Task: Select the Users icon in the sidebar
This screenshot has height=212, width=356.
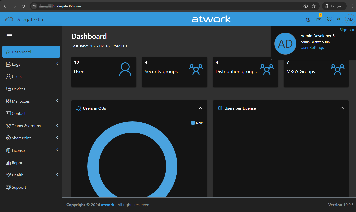Action: point(8,76)
